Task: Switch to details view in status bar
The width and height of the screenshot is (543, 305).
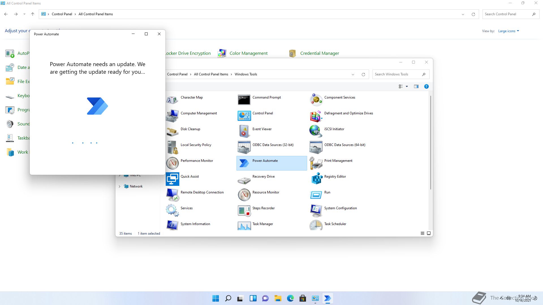Action: coord(422,233)
